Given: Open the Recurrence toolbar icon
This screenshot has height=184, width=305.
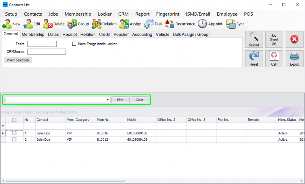Looking at the screenshot, I should click(x=170, y=24).
